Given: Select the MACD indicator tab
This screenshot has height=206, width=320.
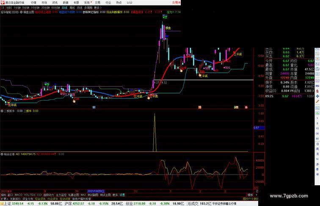Looking at the screenshot, I should (x=18, y=195).
